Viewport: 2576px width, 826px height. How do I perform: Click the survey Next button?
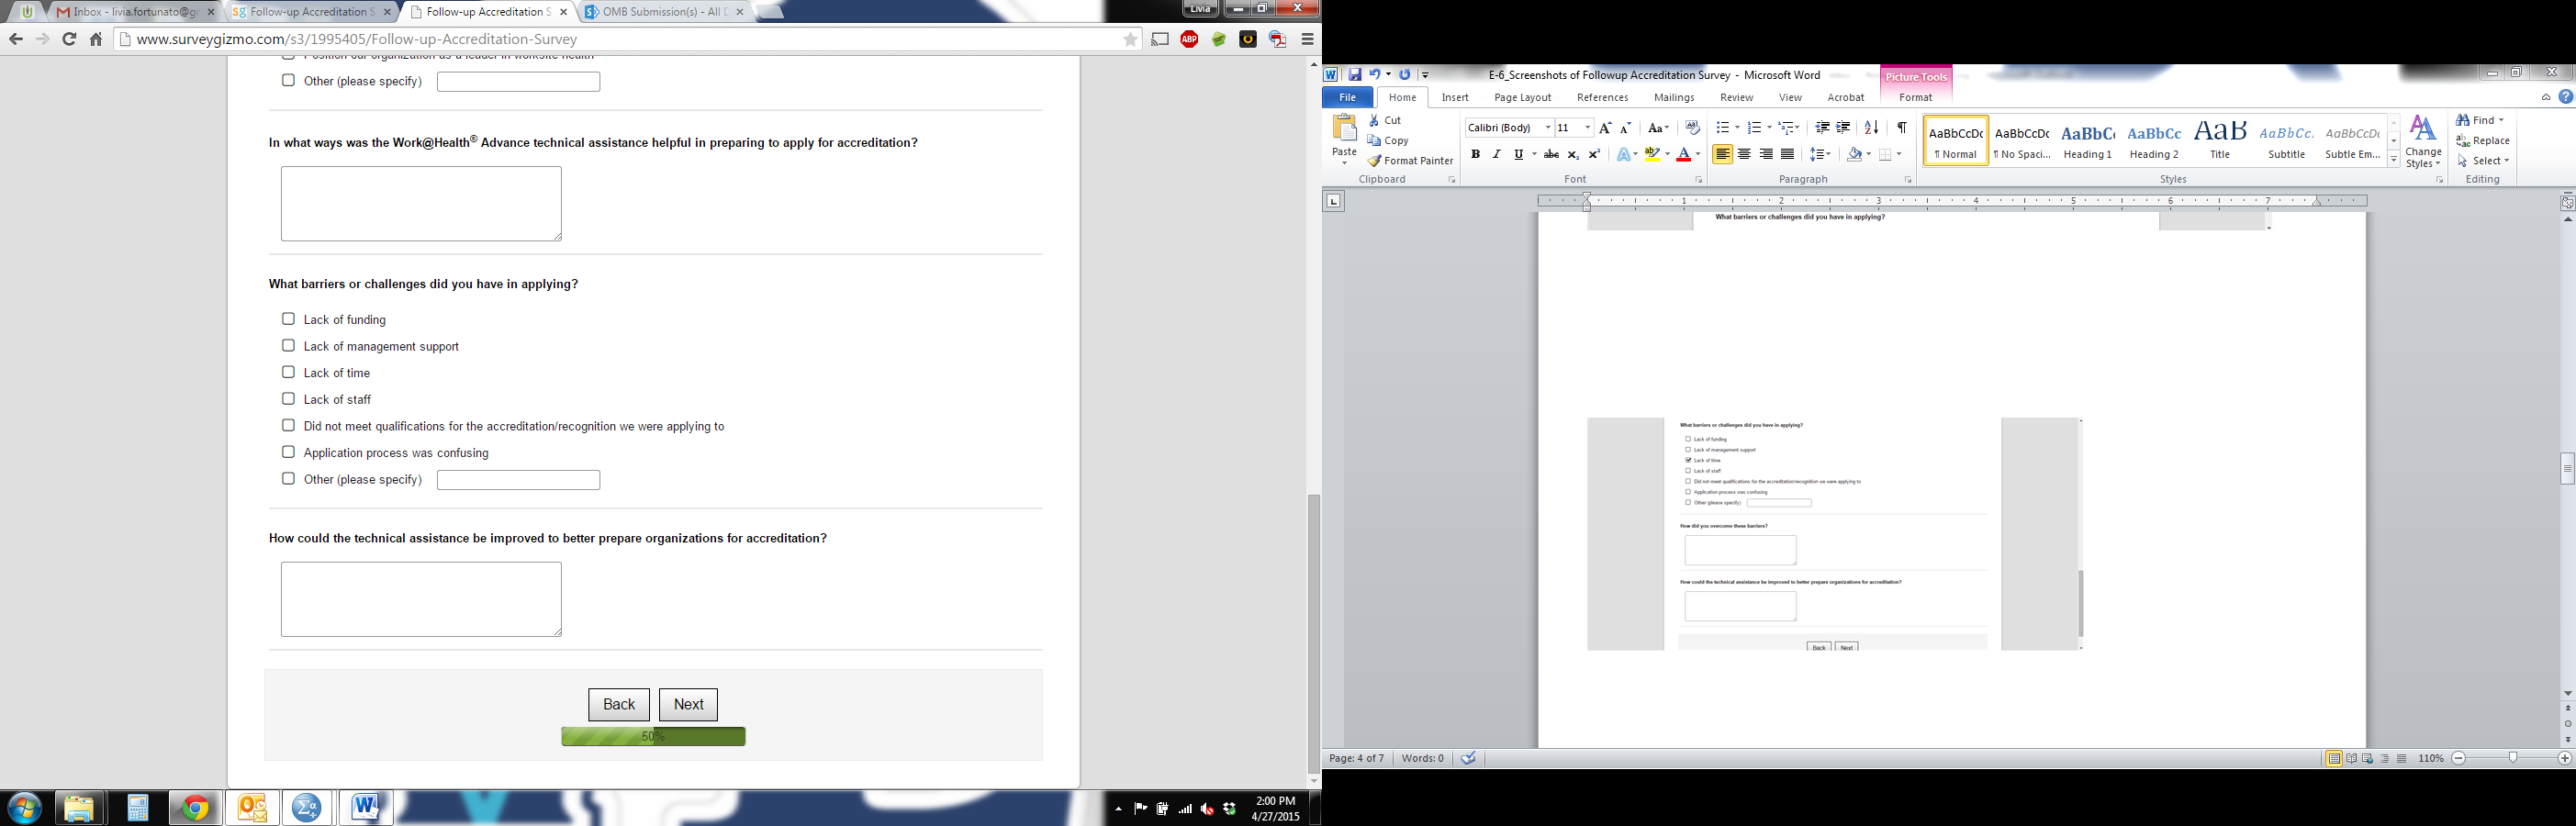(x=688, y=704)
